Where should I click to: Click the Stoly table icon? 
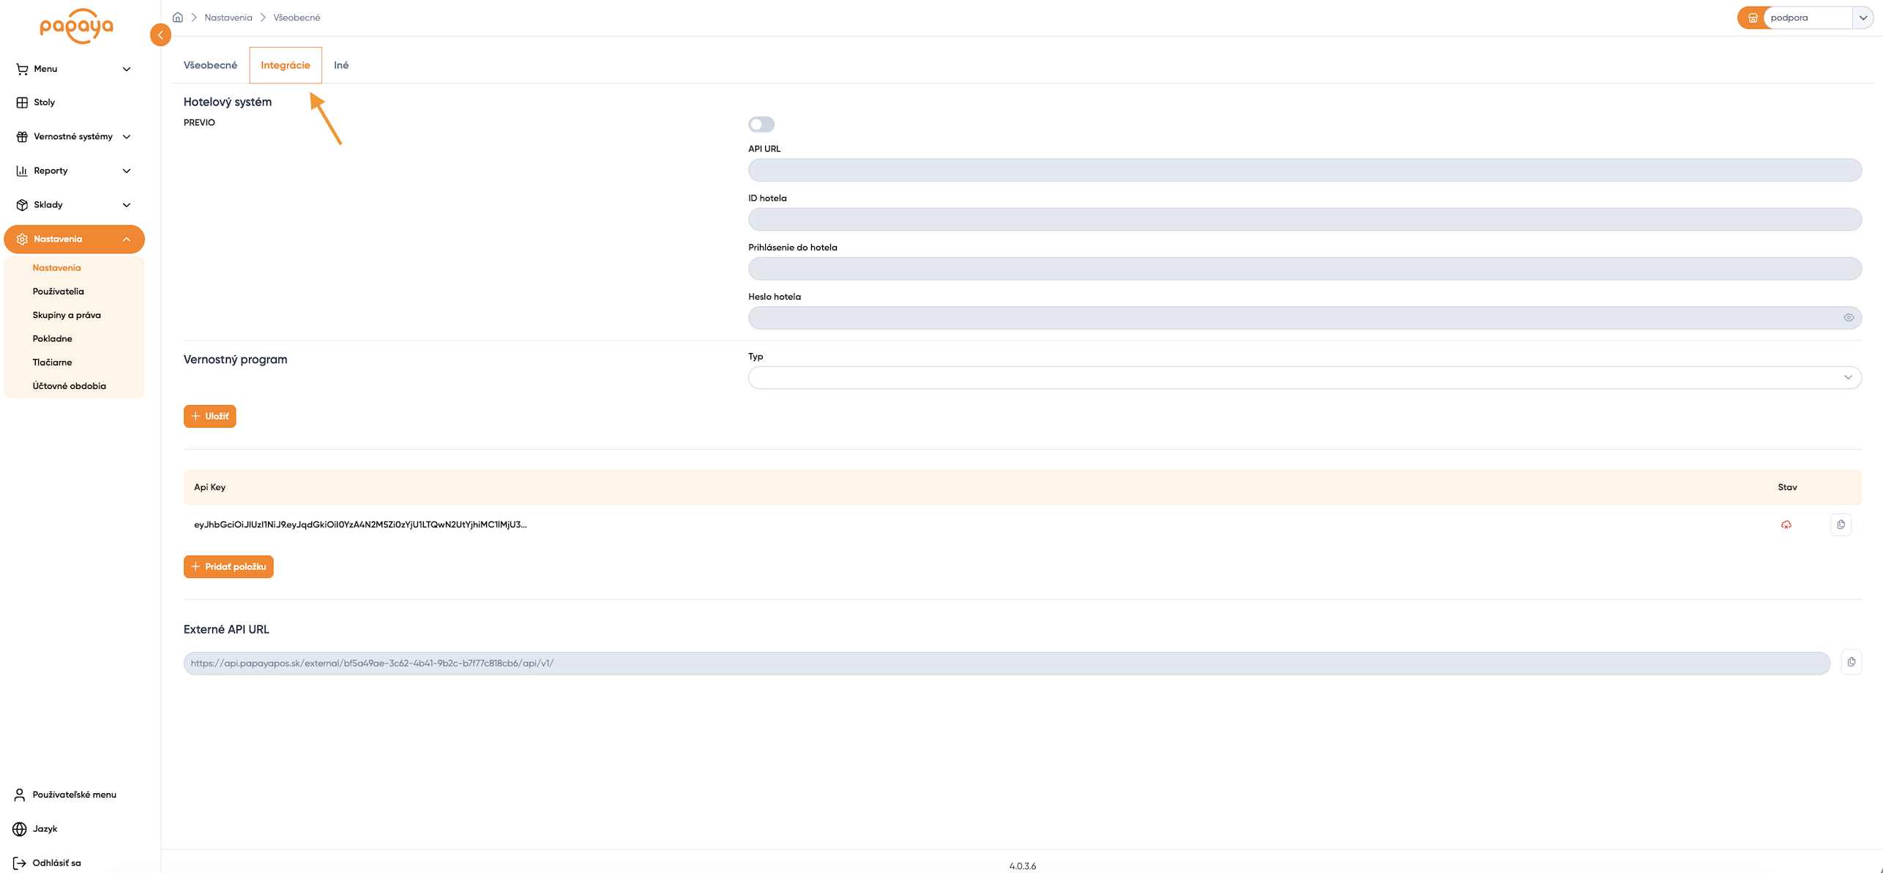pos(22,103)
